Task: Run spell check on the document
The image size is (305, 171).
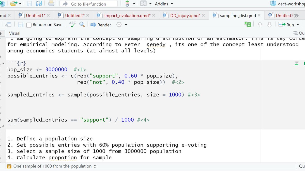Action: coord(72,24)
